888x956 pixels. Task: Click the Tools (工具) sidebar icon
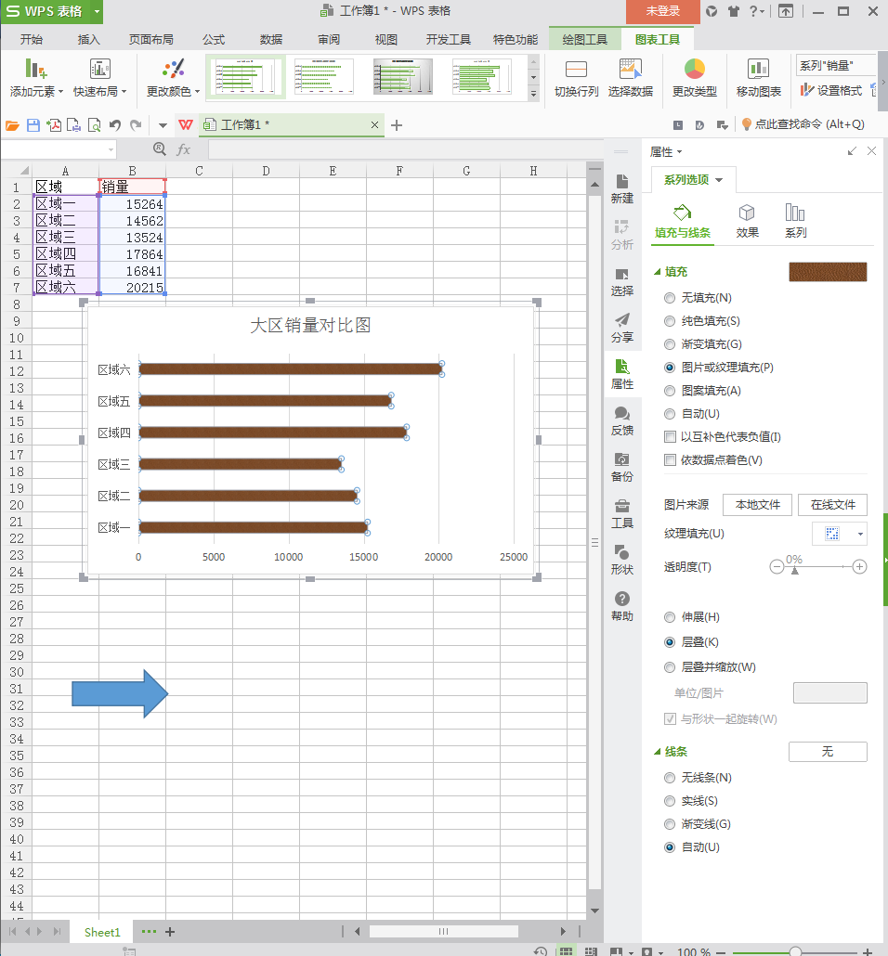622,514
